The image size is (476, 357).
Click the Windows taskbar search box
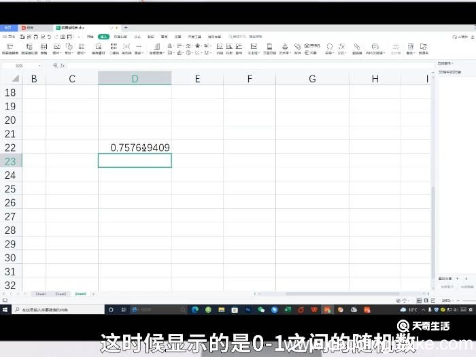[x=58, y=309]
